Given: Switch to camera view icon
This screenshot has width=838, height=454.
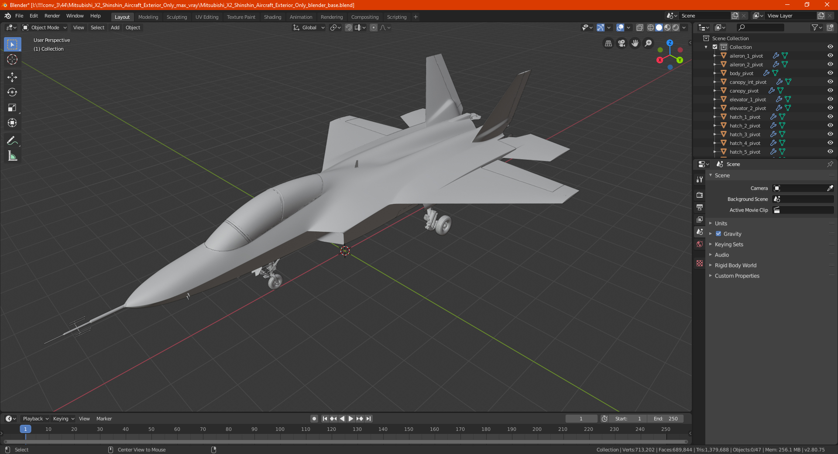Looking at the screenshot, I should click(x=622, y=43).
